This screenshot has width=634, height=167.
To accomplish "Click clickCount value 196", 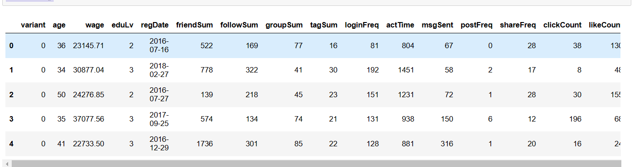I will 575,119.
